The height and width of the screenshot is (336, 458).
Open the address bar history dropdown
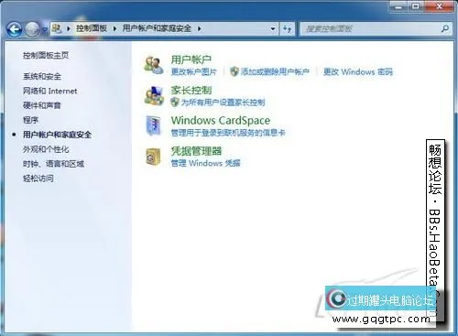(273, 29)
